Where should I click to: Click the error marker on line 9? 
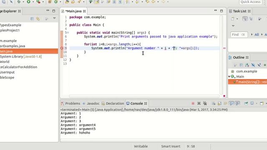(62, 48)
